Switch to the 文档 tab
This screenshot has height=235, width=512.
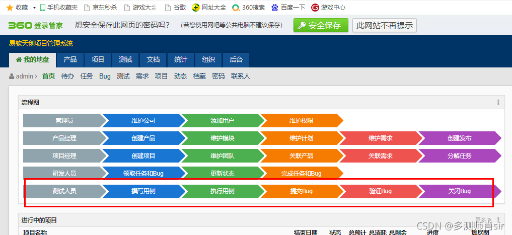pos(153,60)
